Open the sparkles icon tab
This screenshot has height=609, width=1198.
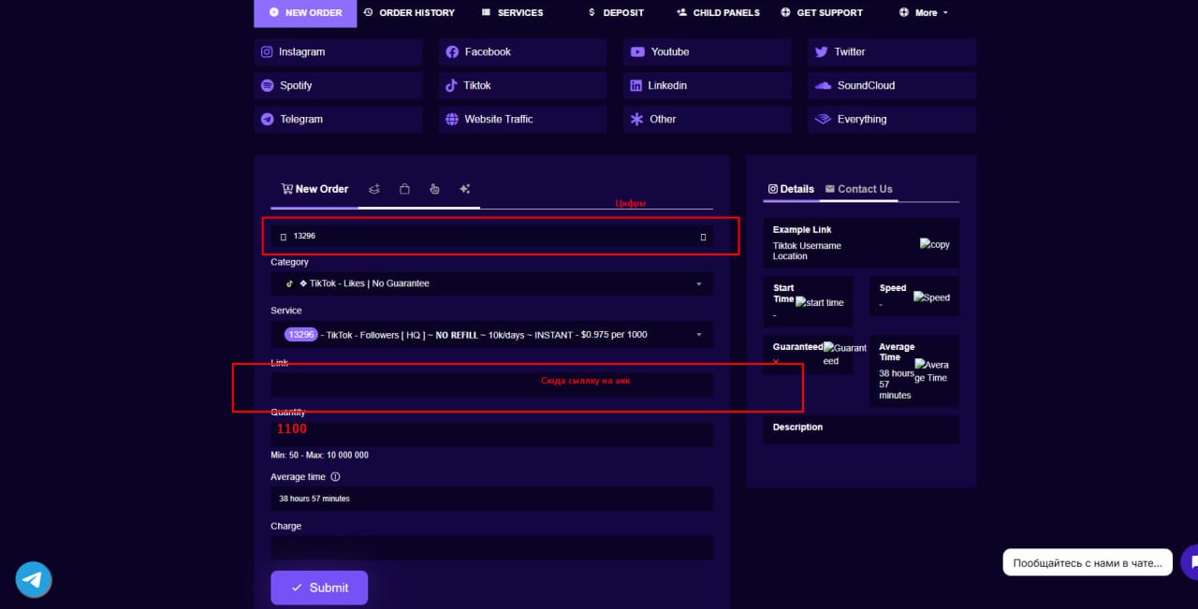coord(464,189)
